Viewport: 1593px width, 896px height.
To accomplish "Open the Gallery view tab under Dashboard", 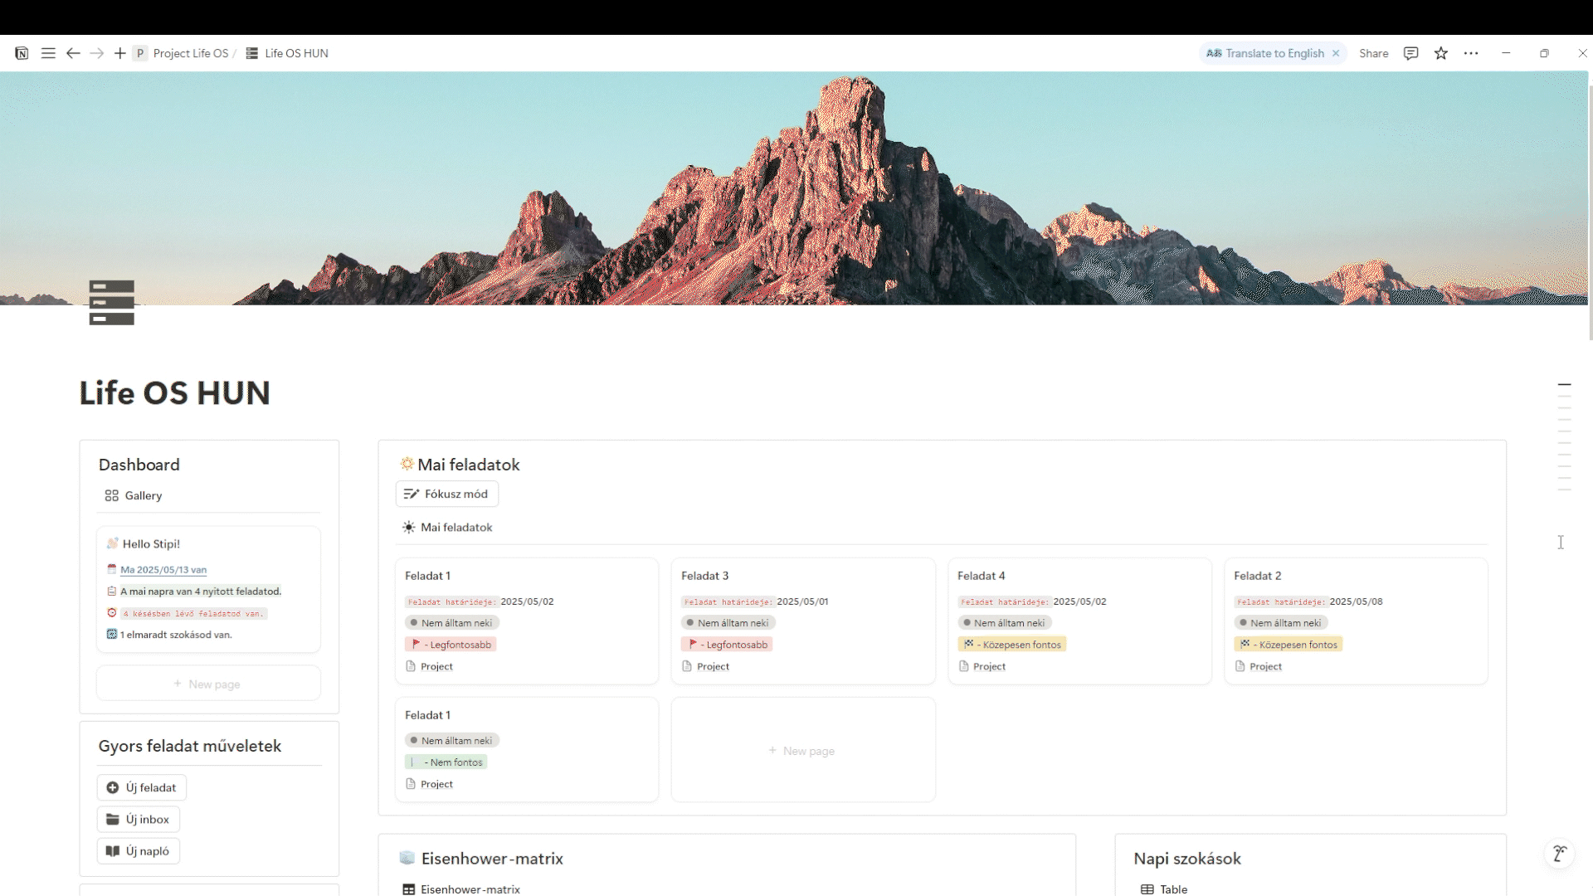I will (134, 495).
